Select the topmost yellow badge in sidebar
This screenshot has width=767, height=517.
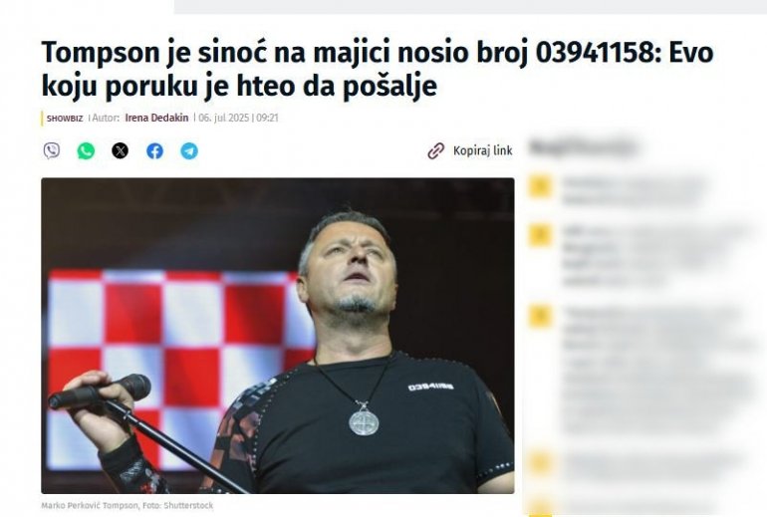(x=540, y=186)
